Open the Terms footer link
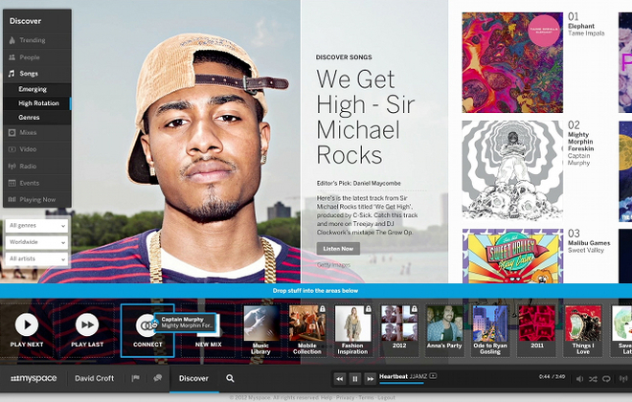The height and width of the screenshot is (402, 632). (367, 397)
